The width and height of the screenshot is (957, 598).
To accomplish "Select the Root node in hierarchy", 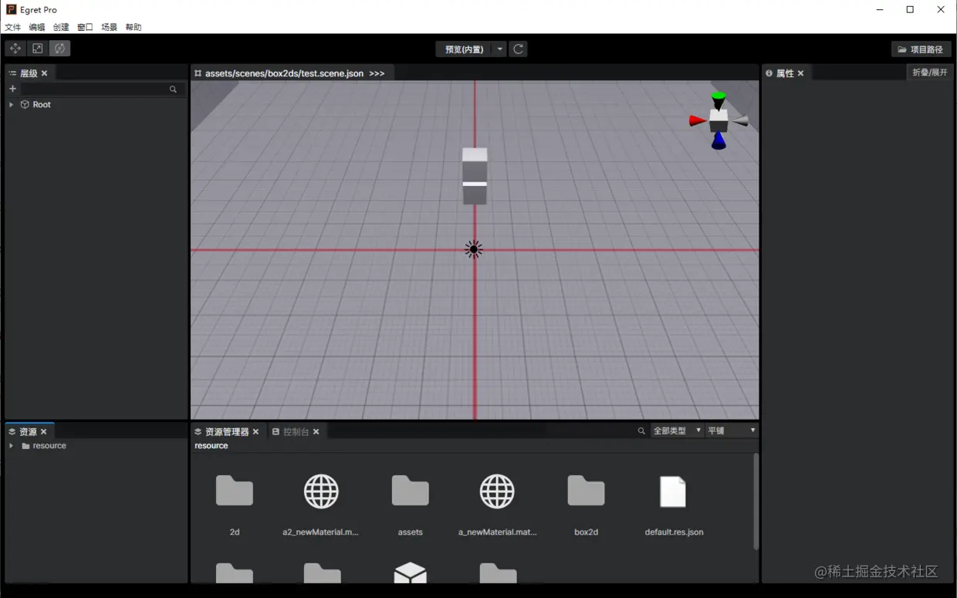I will 42,104.
